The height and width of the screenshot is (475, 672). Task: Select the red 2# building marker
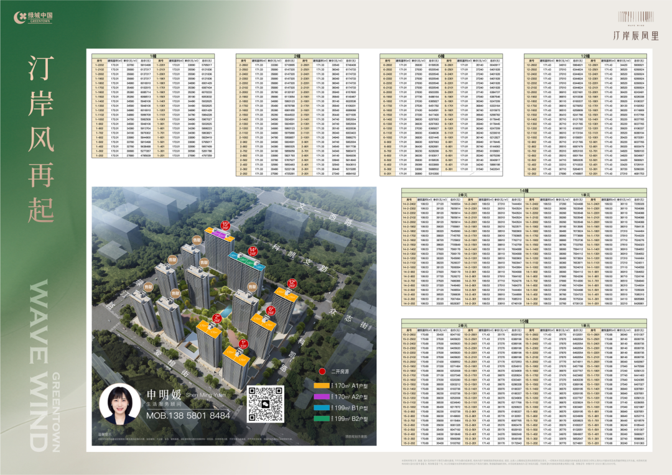(217, 318)
